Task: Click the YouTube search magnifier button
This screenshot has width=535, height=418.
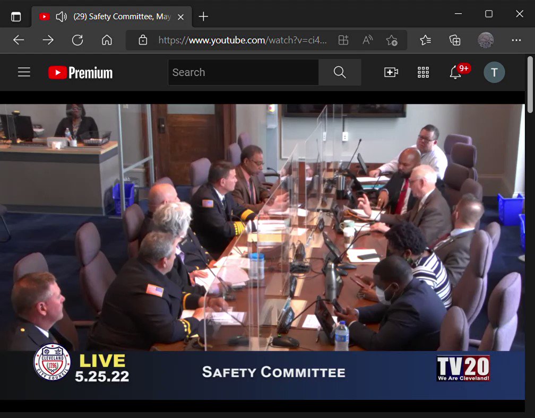Action: coord(340,72)
